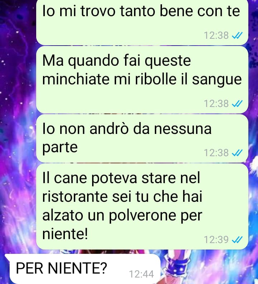Tap the chat wallpaper left of the bubbles
The image size is (258, 284).
[x=17, y=127]
